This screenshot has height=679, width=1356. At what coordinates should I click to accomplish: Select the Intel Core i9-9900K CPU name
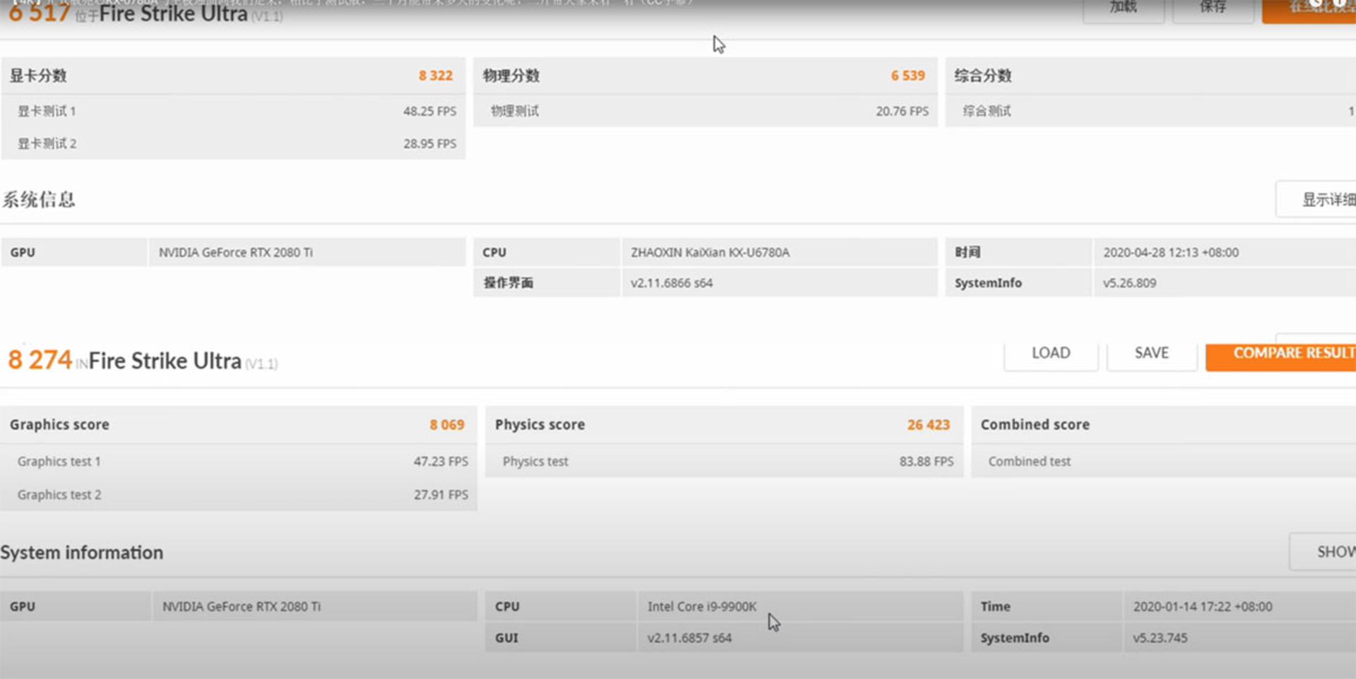[702, 606]
